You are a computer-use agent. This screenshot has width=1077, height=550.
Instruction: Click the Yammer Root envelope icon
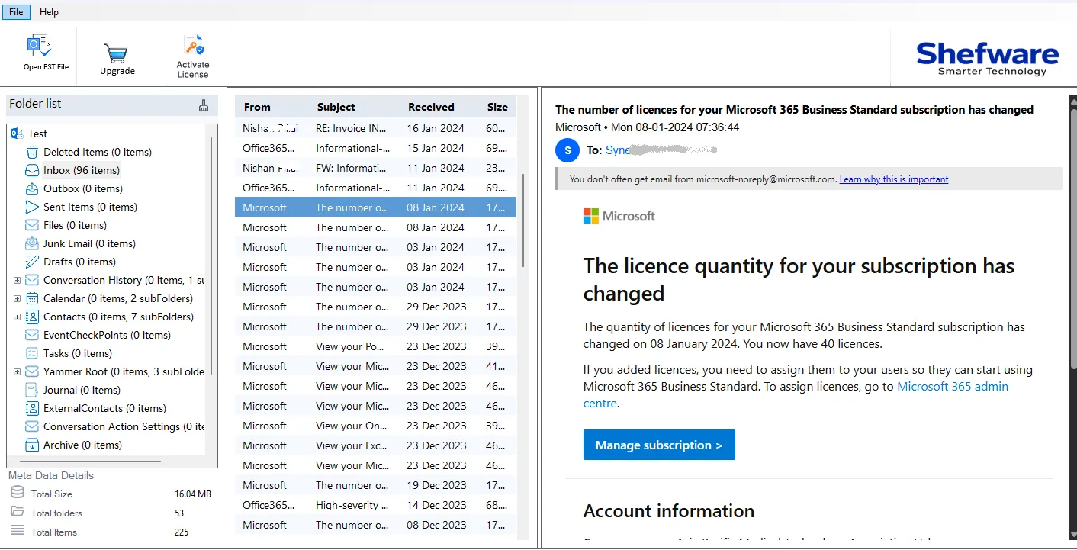coord(32,371)
